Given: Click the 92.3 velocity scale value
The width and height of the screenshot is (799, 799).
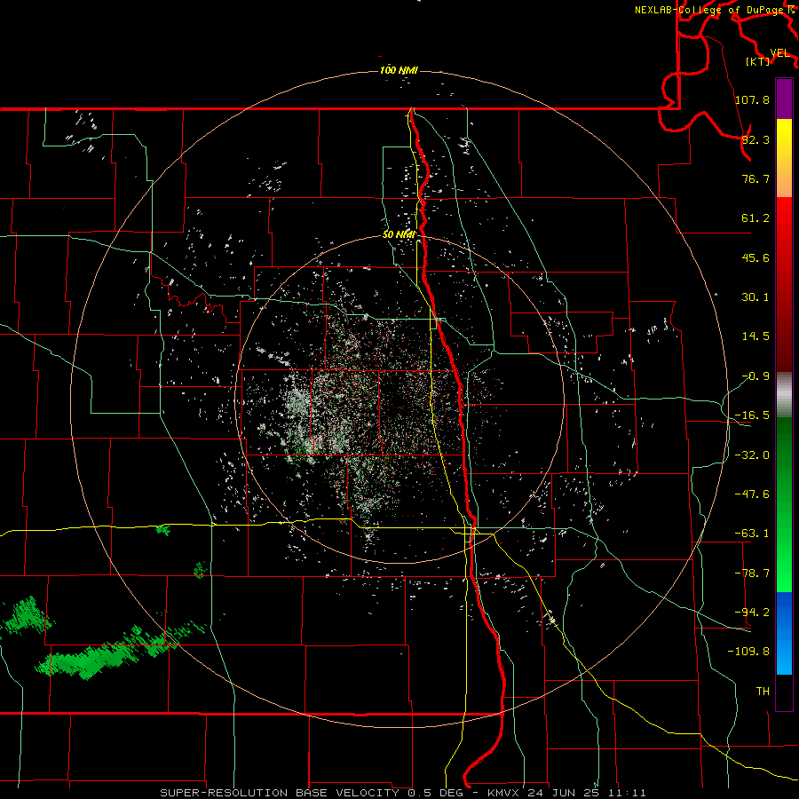Looking at the screenshot, I should pos(755,139).
